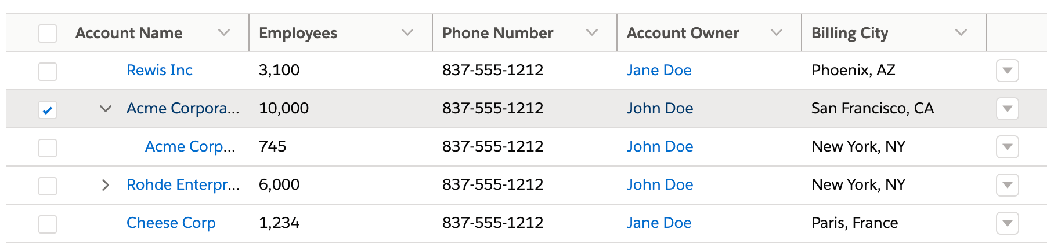Expand the Rohde Enterprises row
Viewport: 1054px width, 251px height.
point(105,185)
